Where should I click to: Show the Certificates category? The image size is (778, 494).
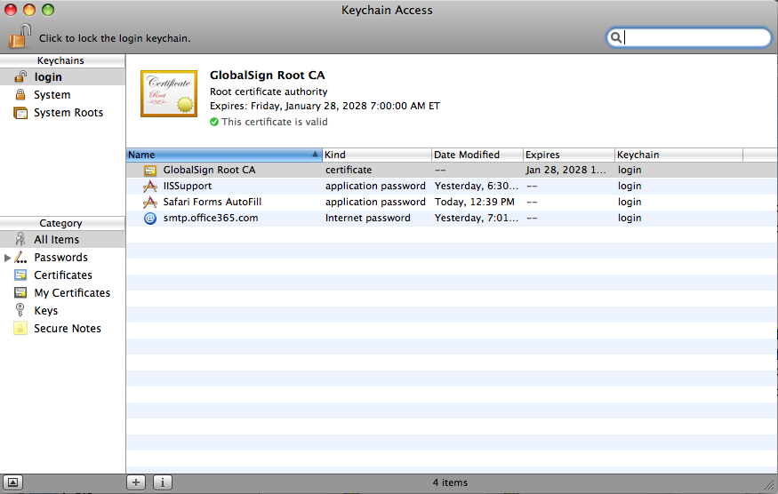tap(62, 275)
